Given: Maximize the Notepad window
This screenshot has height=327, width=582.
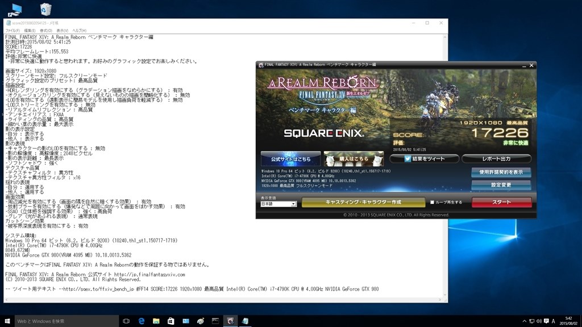Looking at the screenshot, I should 427,23.
